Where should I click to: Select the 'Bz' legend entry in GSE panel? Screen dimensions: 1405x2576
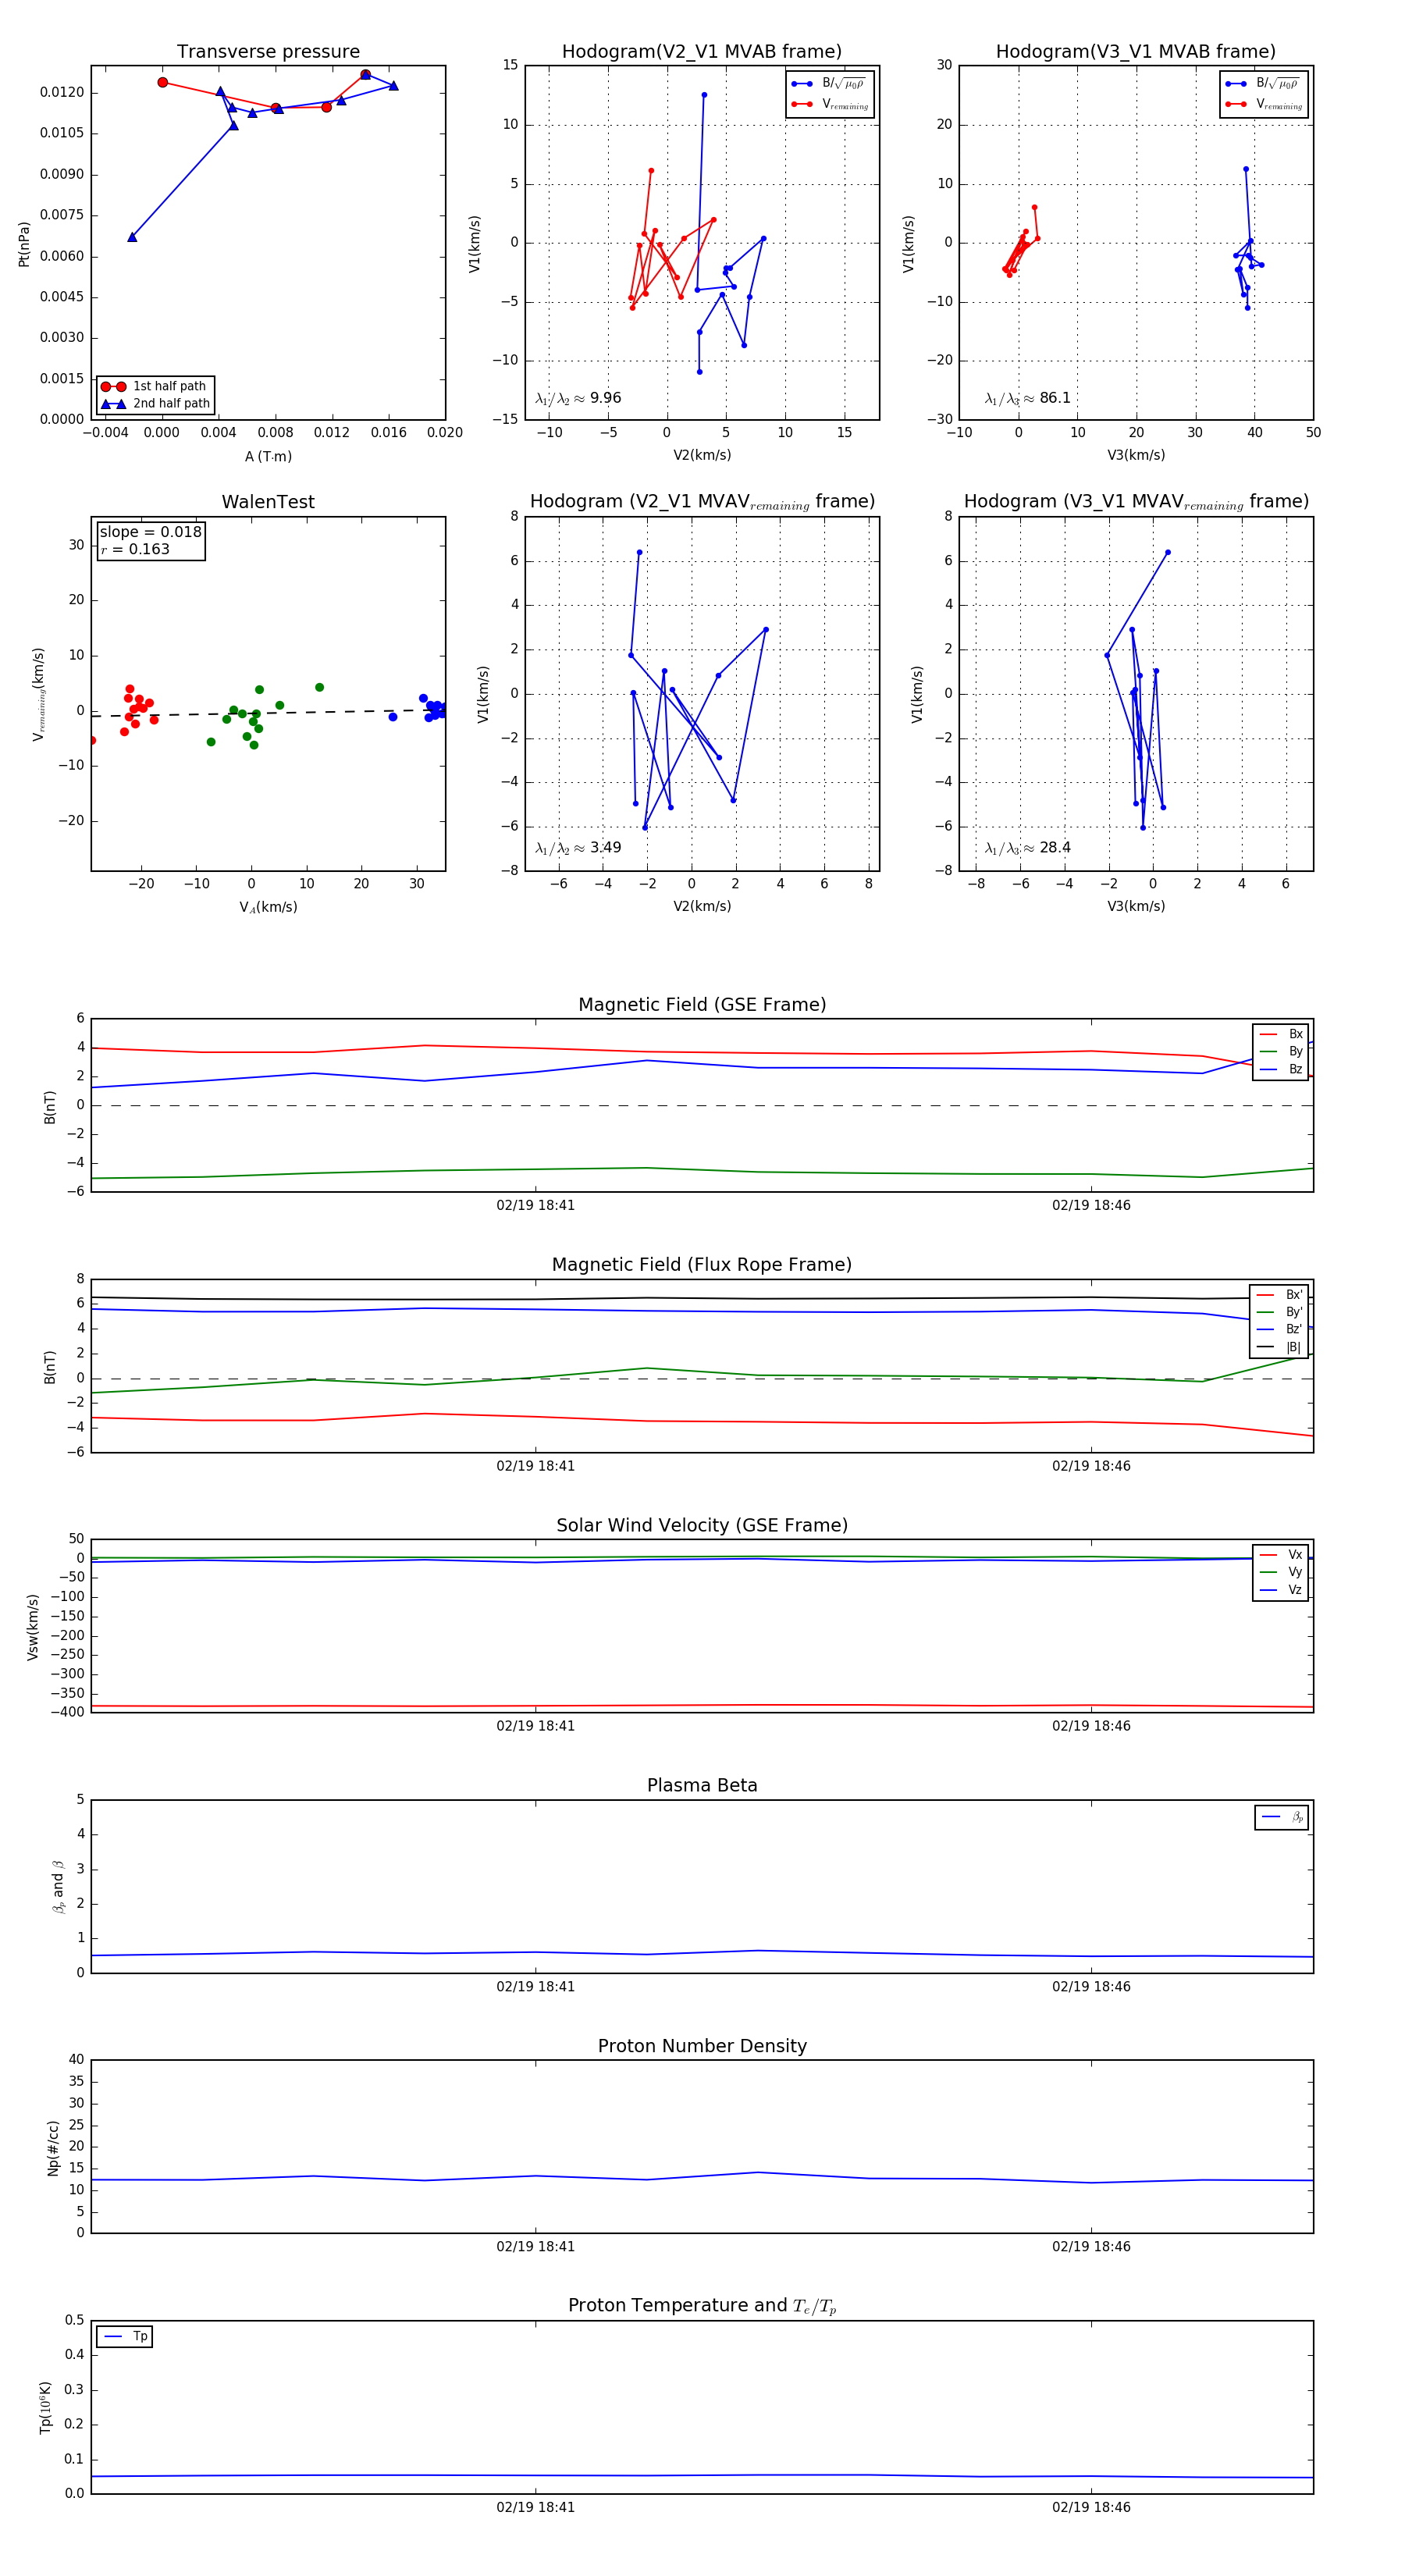1281,1069
